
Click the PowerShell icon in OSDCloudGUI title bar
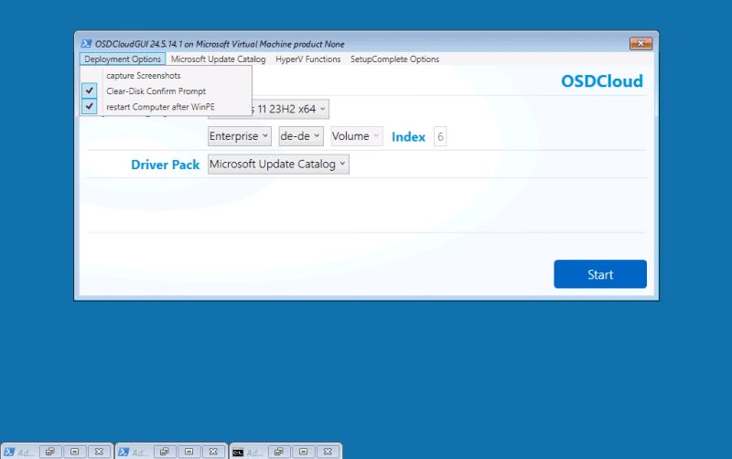86,44
